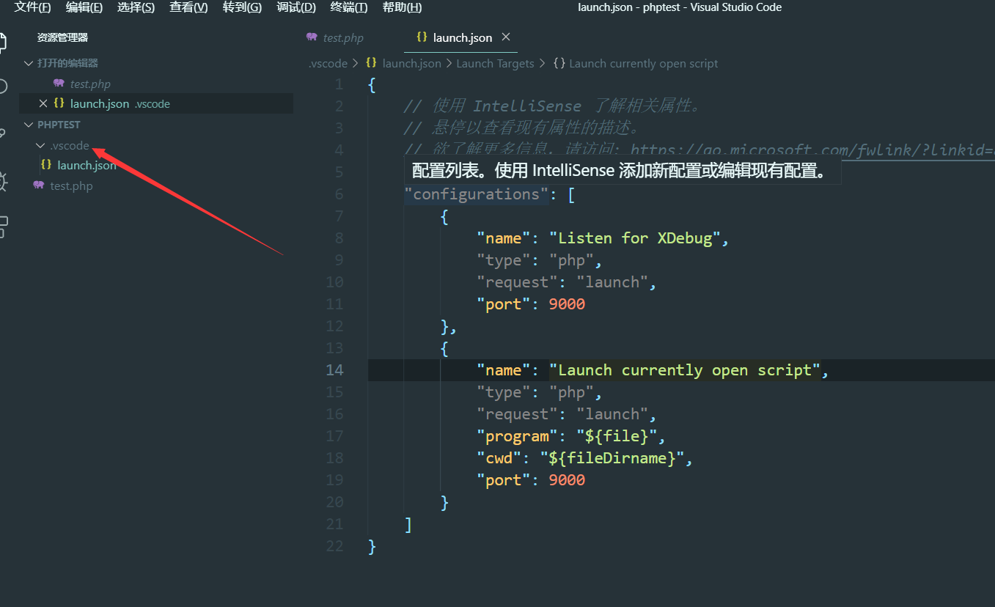Open the 调试(D) menu

[x=296, y=7]
